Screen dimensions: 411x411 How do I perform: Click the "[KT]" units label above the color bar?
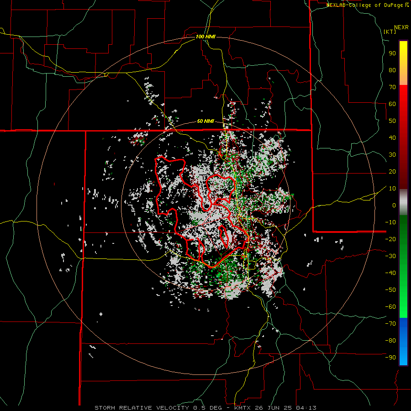(390, 32)
